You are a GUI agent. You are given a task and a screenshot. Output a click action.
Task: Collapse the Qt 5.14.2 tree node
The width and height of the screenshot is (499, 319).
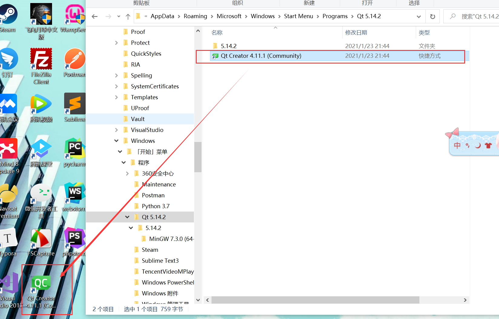point(127,217)
